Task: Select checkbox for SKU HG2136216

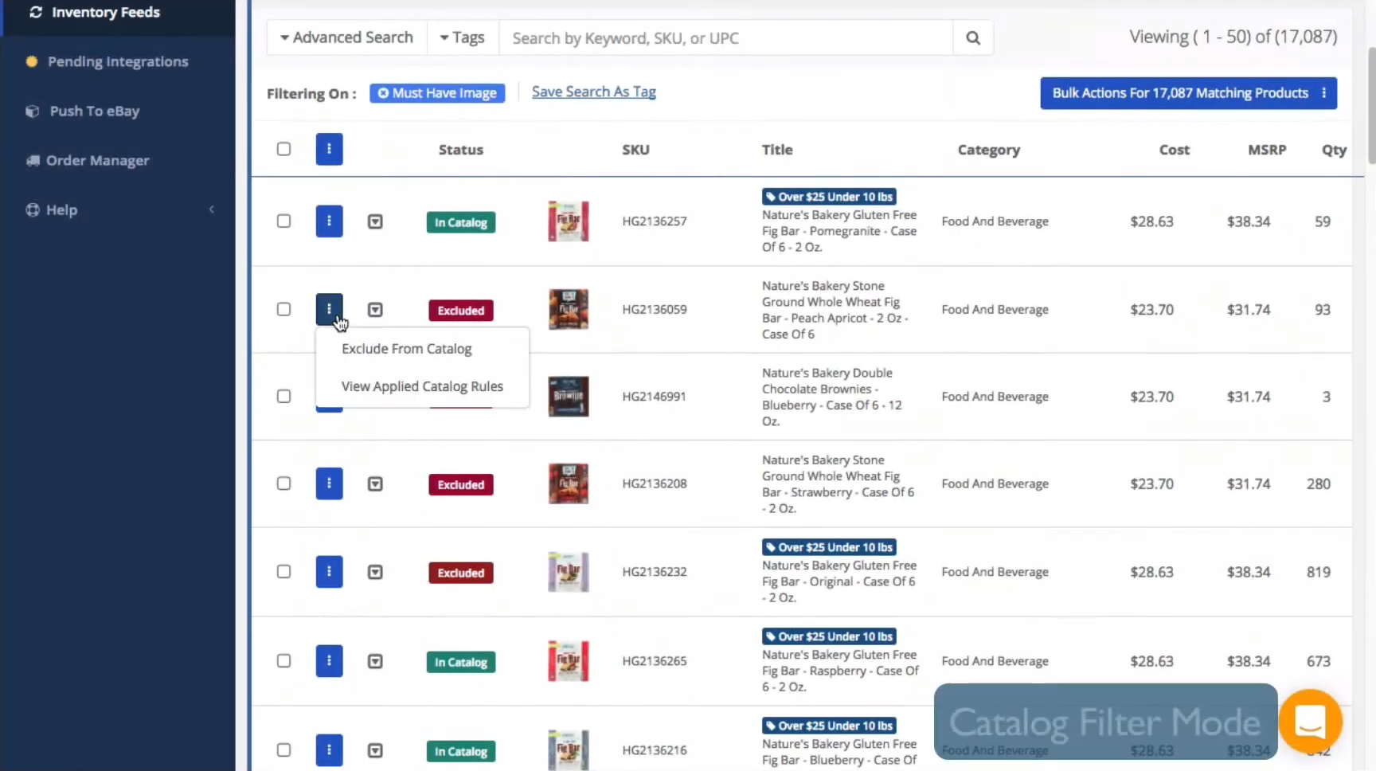Action: [283, 749]
